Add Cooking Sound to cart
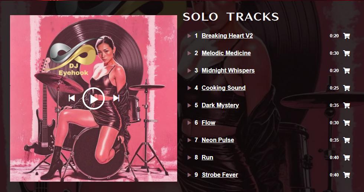This screenshot has width=364, height=192. pyautogui.click(x=347, y=88)
